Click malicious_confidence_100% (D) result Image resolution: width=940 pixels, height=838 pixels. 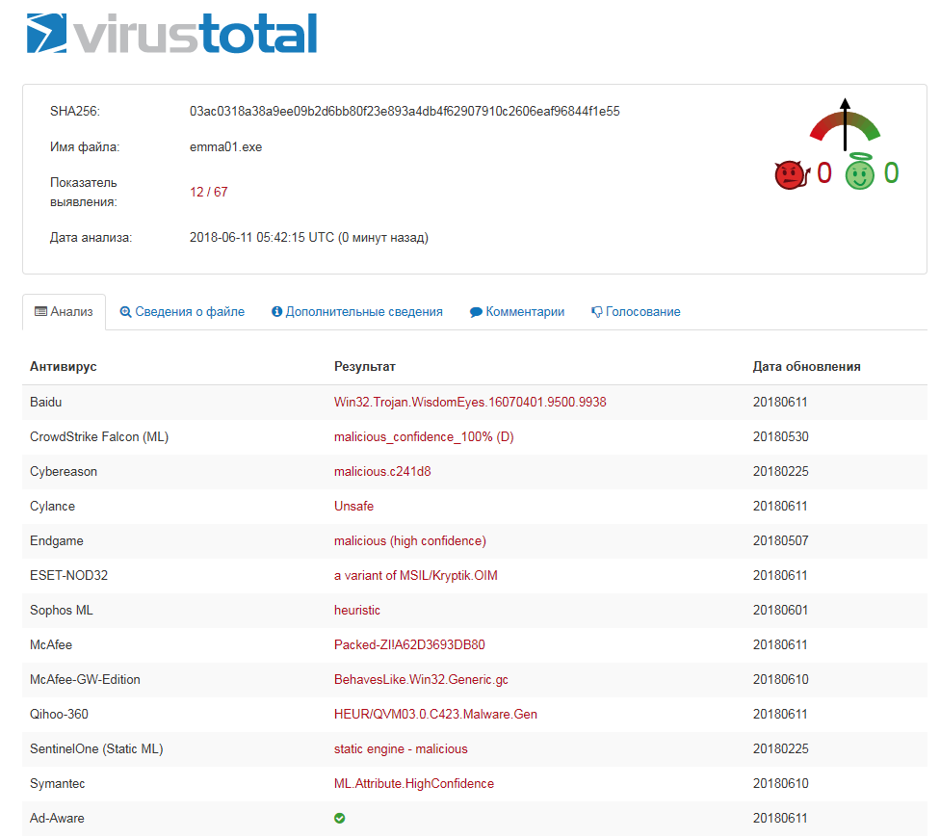point(424,437)
